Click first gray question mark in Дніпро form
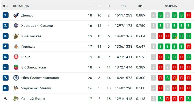The width and height of the screenshot is (195, 104). [x=154, y=15]
